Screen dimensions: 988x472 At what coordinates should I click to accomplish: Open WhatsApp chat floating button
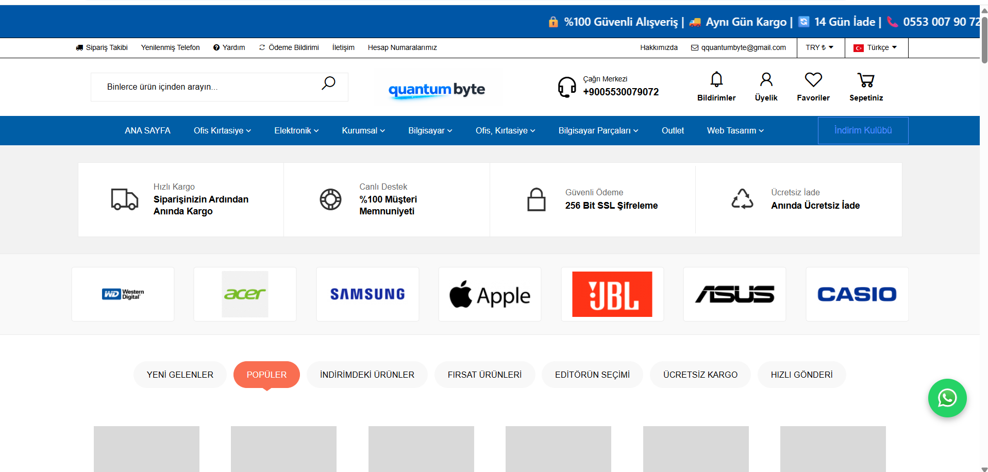[947, 398]
